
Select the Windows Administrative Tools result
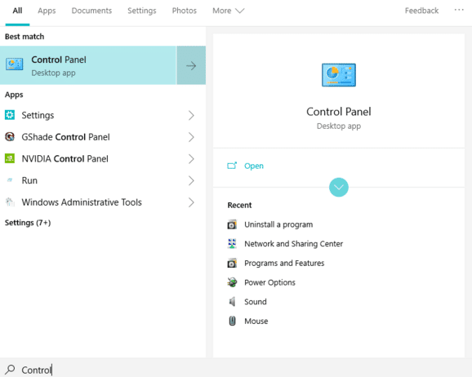pyautogui.click(x=103, y=202)
